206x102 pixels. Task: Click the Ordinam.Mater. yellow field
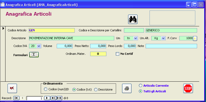coord(98,54)
